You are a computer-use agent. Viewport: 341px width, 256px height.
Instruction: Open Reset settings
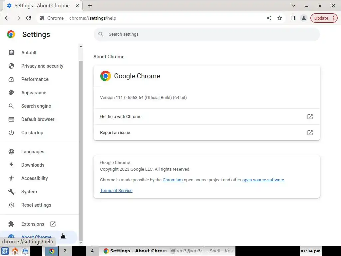(x=36, y=205)
